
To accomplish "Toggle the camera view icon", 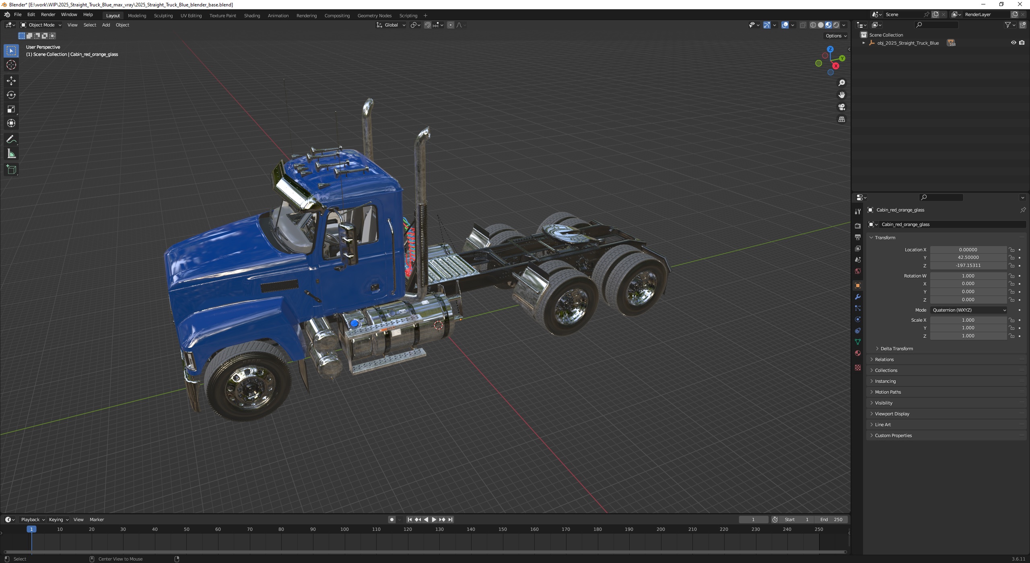I will (841, 107).
